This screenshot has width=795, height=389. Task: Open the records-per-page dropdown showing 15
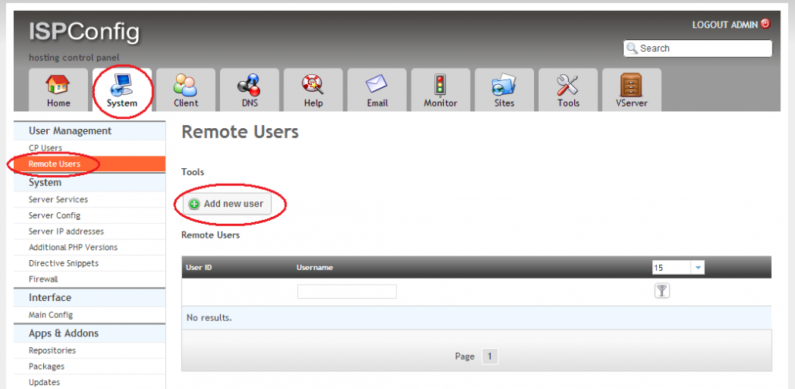coord(678,267)
